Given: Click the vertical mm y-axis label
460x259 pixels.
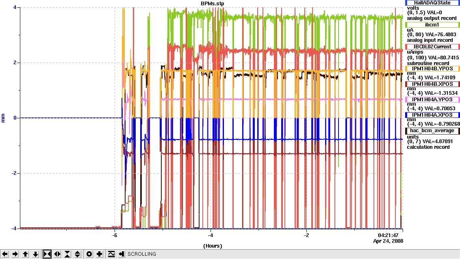Looking at the screenshot, I should [3, 118].
